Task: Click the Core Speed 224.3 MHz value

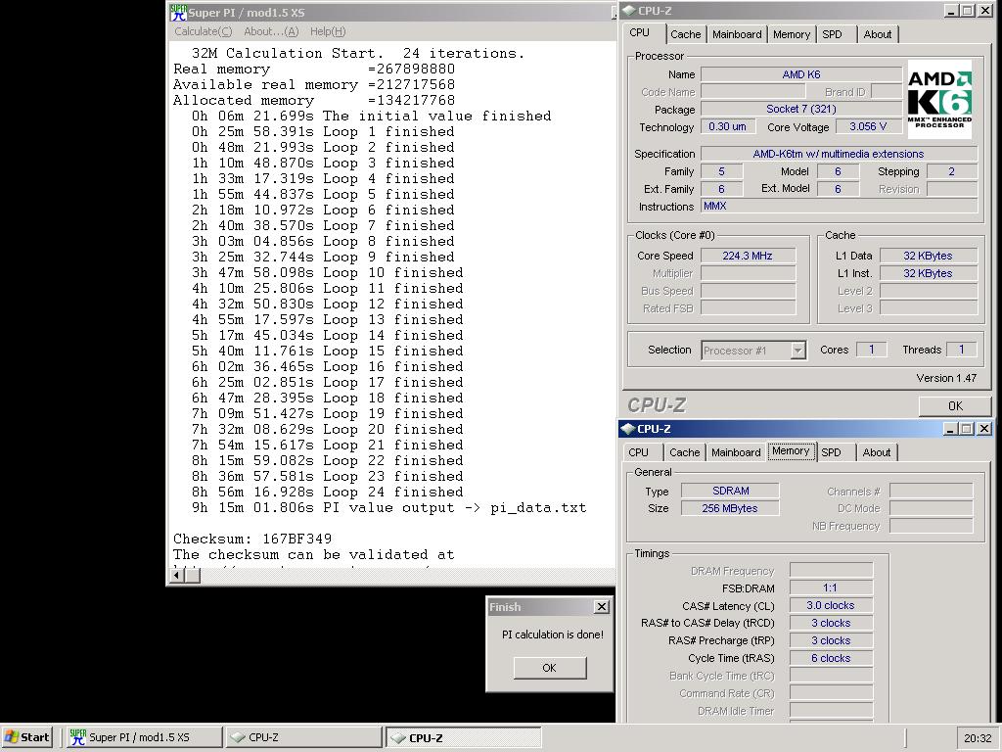Action: coord(748,256)
